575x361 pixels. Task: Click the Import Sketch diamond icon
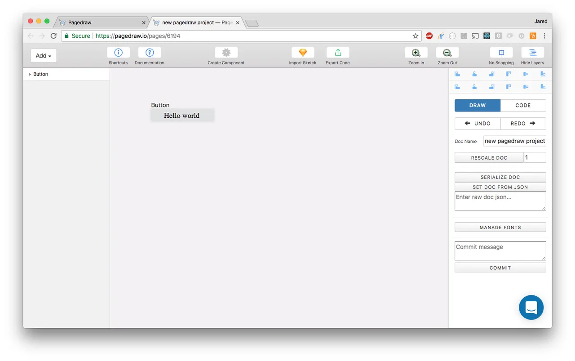click(x=303, y=53)
